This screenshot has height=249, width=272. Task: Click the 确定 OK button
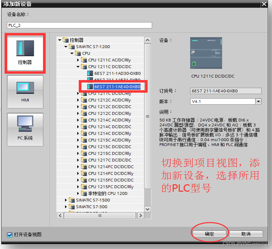210,234
